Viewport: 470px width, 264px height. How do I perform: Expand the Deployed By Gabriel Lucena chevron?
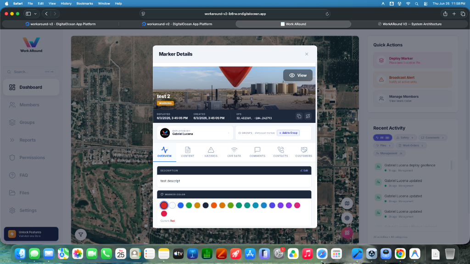[x=229, y=133]
